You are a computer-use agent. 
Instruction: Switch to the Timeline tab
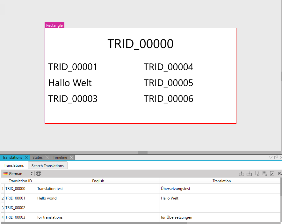coord(60,157)
